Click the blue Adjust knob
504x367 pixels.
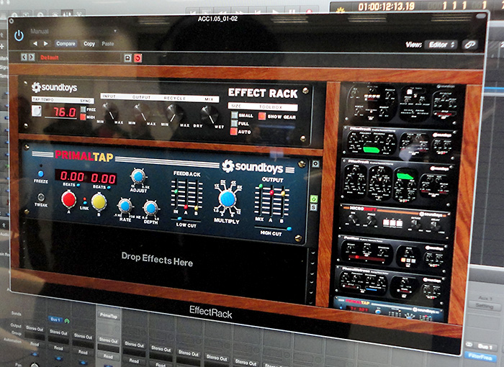coord(138,176)
